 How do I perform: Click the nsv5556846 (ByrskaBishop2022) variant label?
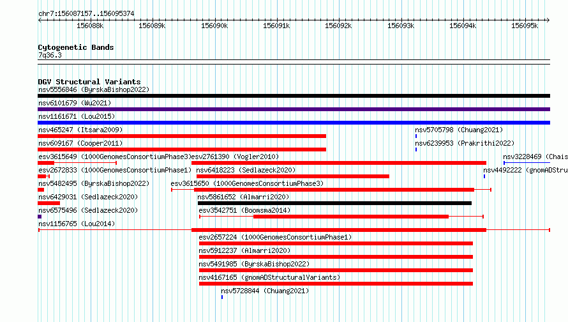[94, 89]
